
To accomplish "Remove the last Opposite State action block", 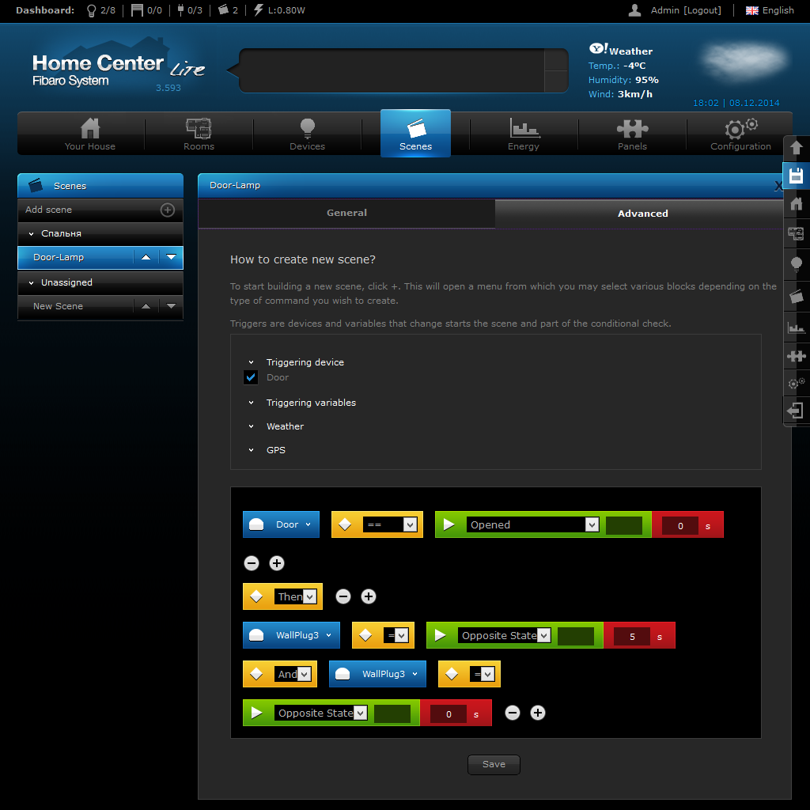I will coord(513,713).
